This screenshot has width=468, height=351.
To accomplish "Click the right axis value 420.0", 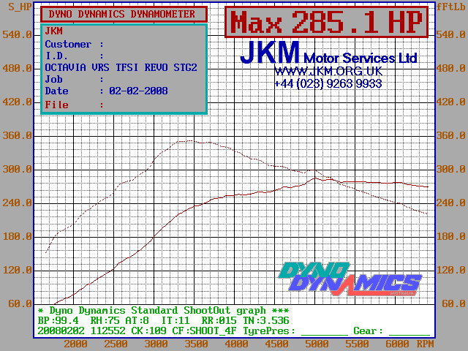I will (x=450, y=102).
